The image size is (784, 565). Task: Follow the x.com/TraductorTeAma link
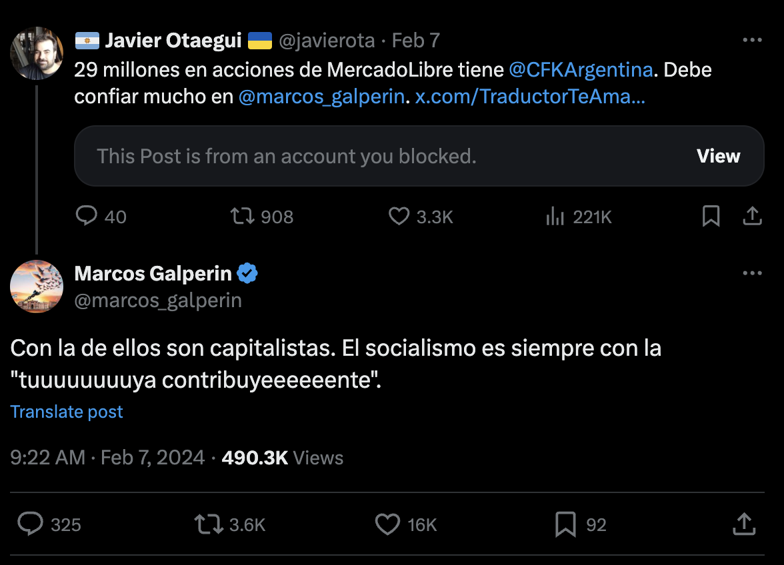530,97
